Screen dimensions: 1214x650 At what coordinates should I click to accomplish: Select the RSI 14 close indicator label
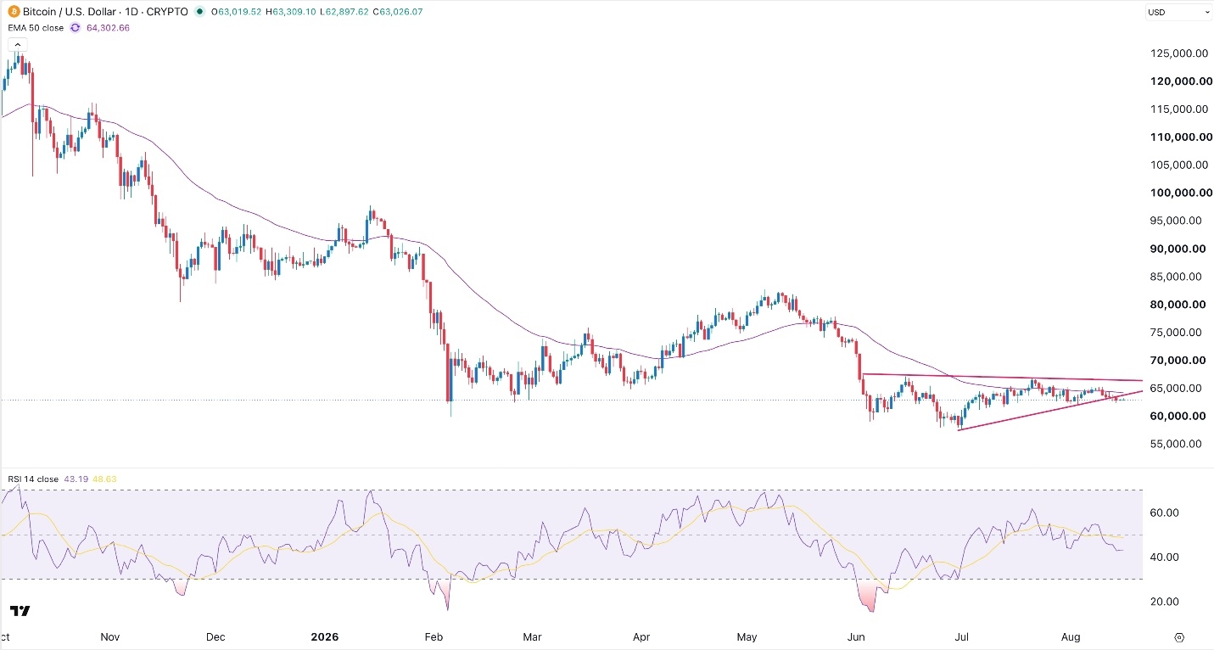tap(33, 479)
